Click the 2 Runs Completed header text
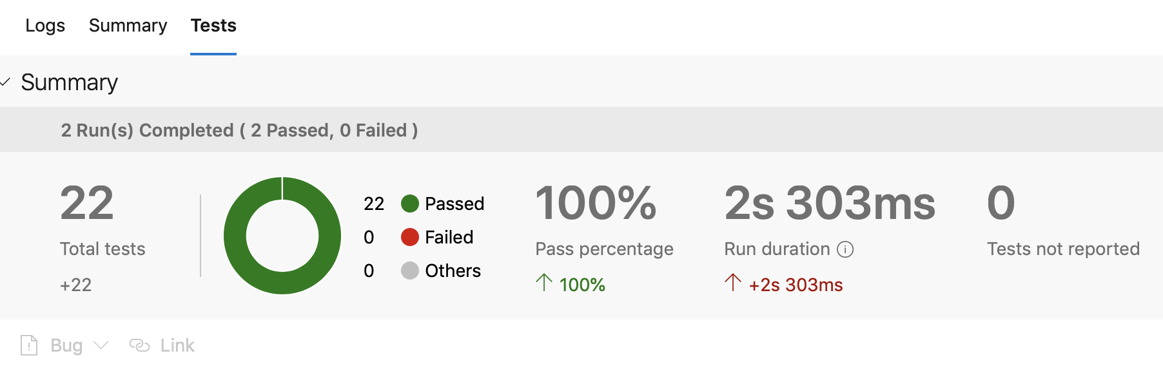 pyautogui.click(x=239, y=129)
